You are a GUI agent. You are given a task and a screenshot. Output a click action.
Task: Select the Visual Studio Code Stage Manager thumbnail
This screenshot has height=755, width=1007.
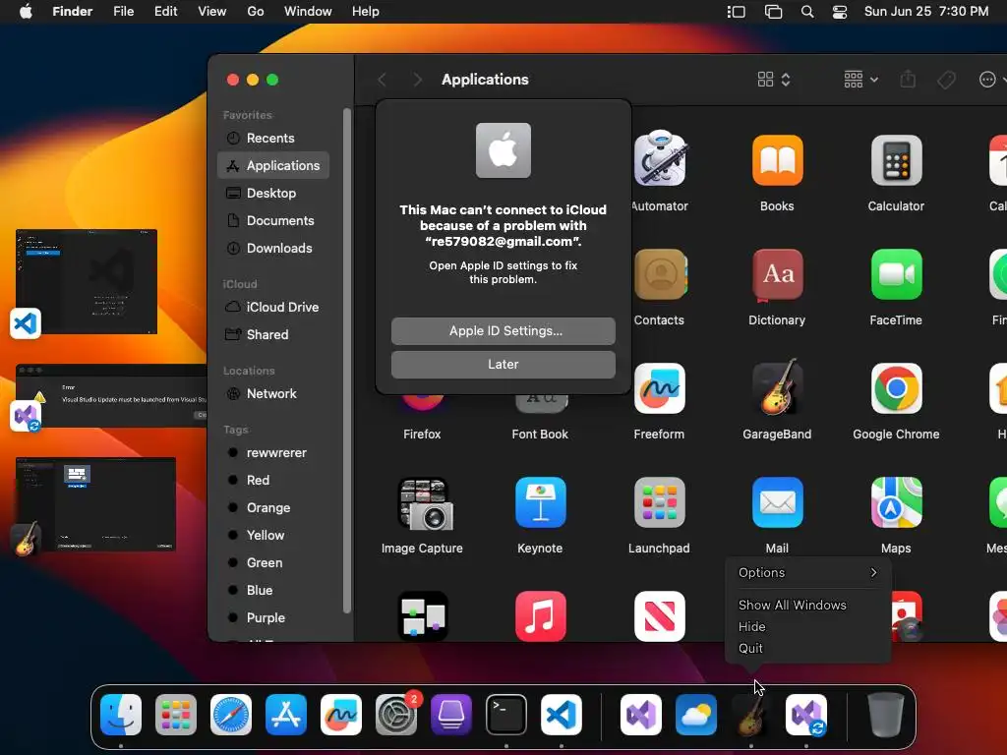87,281
